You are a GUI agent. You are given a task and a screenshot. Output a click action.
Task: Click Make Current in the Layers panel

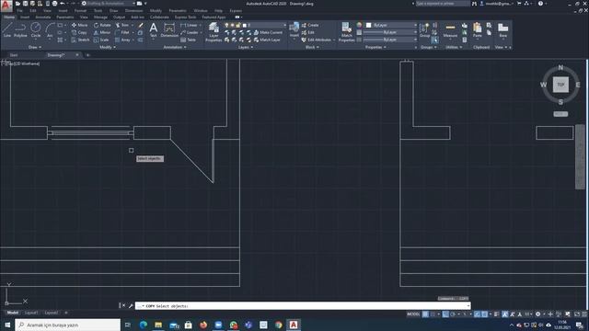click(x=268, y=33)
